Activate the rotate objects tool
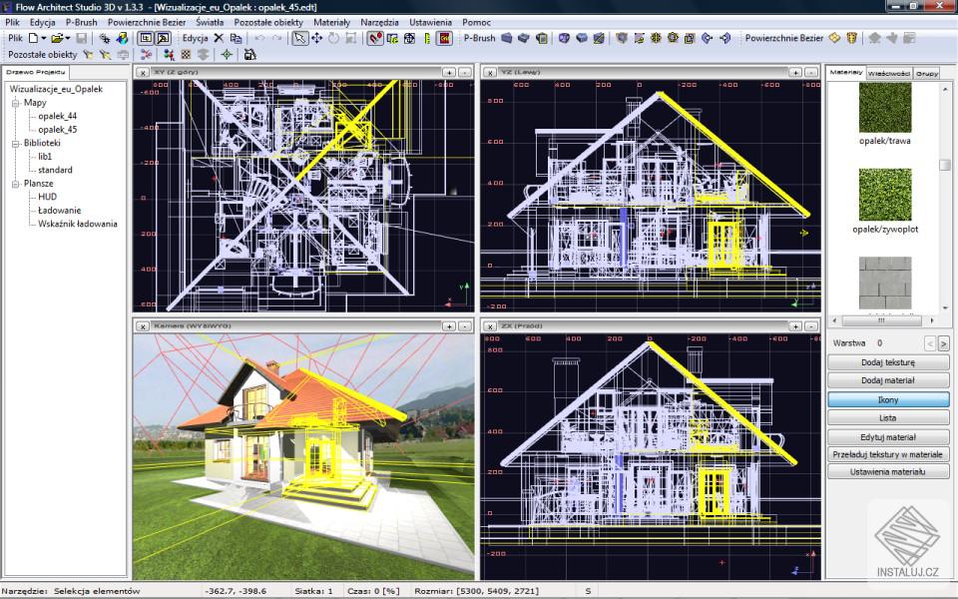This screenshot has width=958, height=599. click(332, 40)
